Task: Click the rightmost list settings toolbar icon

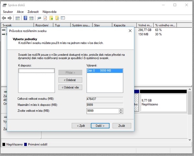Action: pyautogui.click(x=63, y=18)
